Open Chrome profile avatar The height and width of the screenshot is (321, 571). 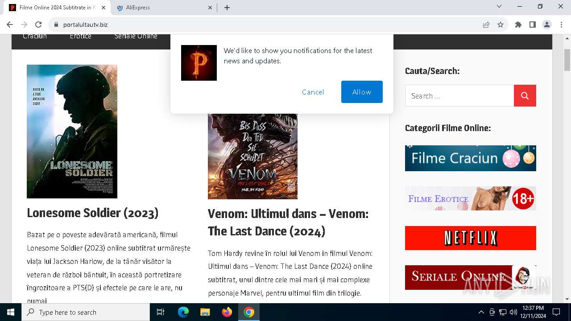[x=547, y=25]
